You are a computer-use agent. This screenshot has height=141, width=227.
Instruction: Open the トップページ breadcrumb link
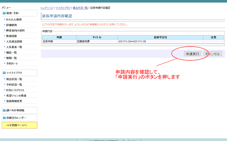click(47, 8)
